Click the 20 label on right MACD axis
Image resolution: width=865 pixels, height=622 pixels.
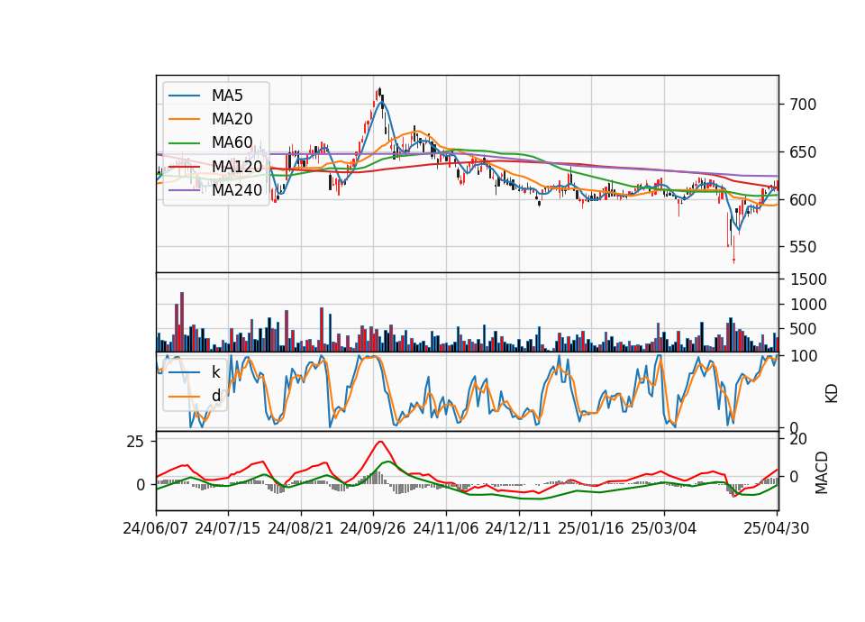(798, 439)
